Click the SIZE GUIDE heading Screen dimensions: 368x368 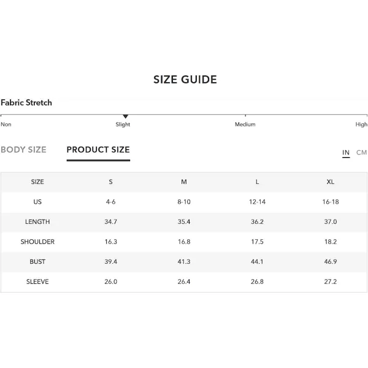185,80
